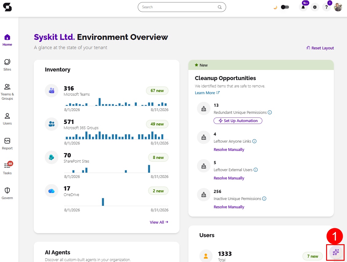Click the AI Agents card heading
Image resolution: width=347 pixels, height=262 pixels.
click(58, 252)
